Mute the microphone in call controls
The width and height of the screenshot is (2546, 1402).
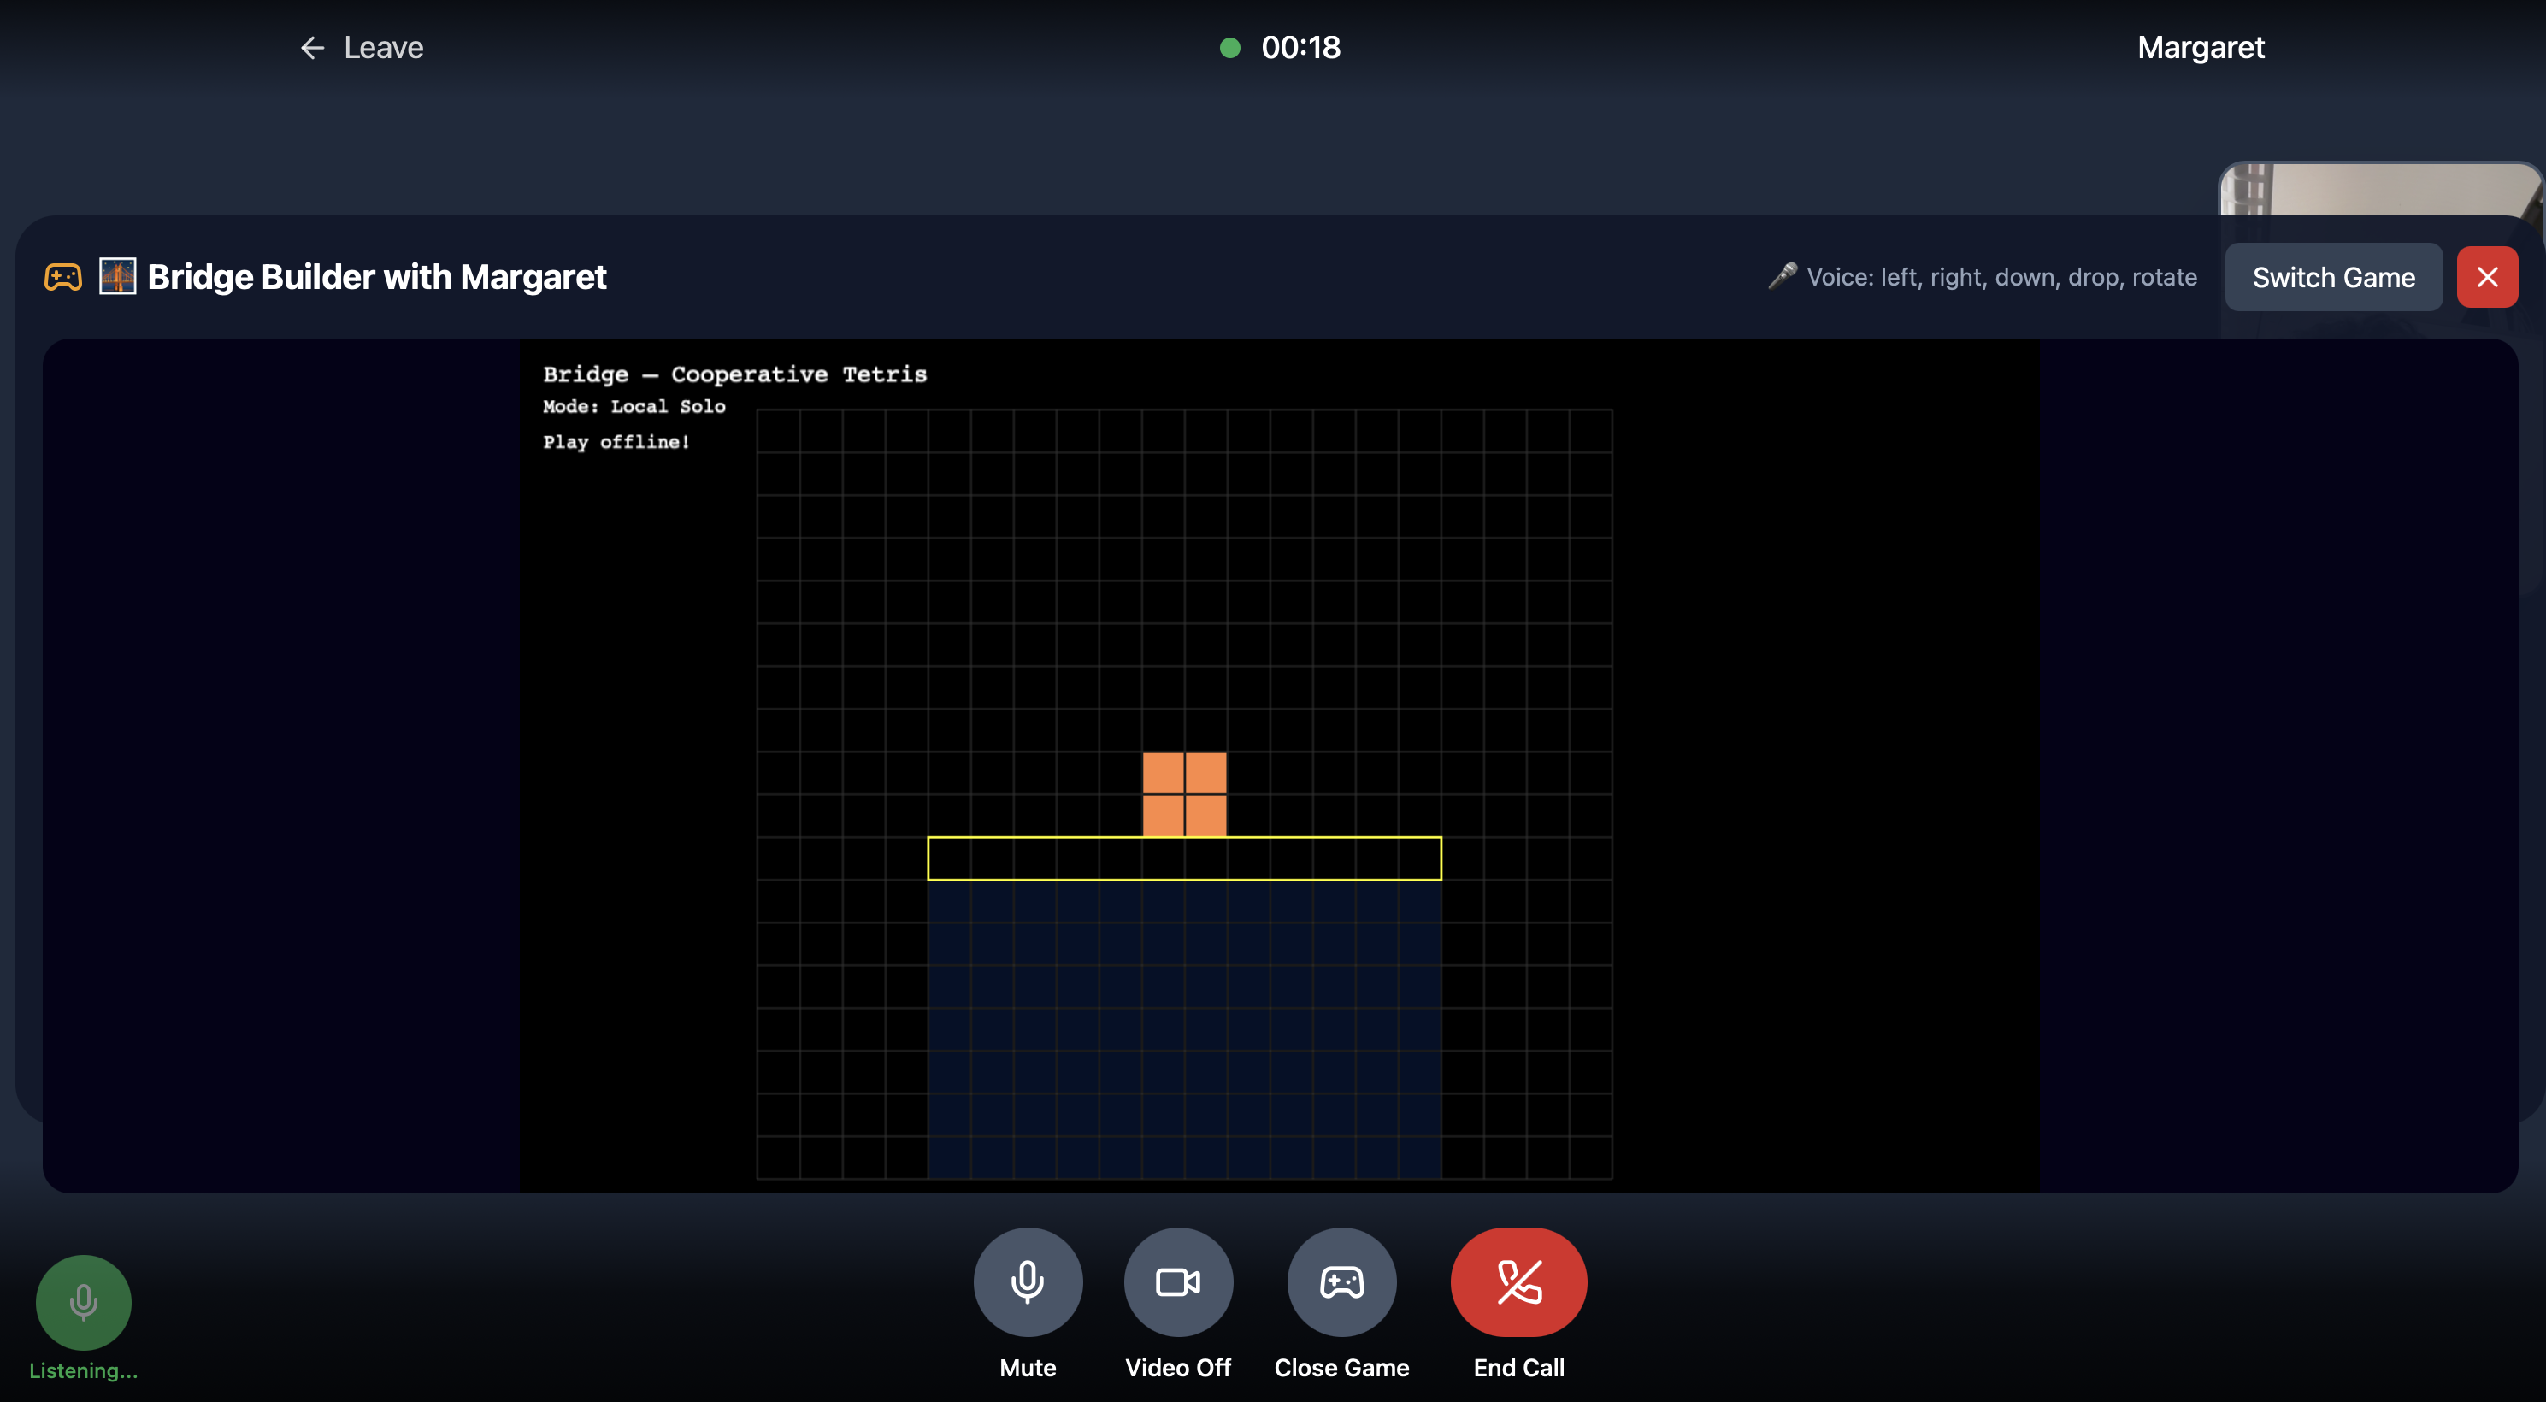(1027, 1281)
